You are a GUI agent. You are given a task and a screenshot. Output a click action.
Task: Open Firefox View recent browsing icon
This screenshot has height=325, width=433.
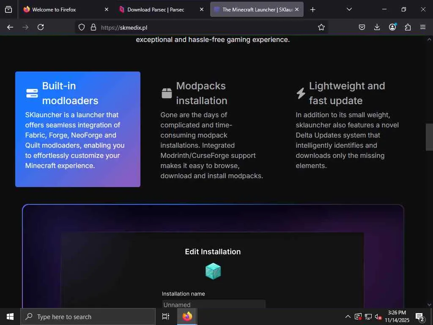pos(8,9)
